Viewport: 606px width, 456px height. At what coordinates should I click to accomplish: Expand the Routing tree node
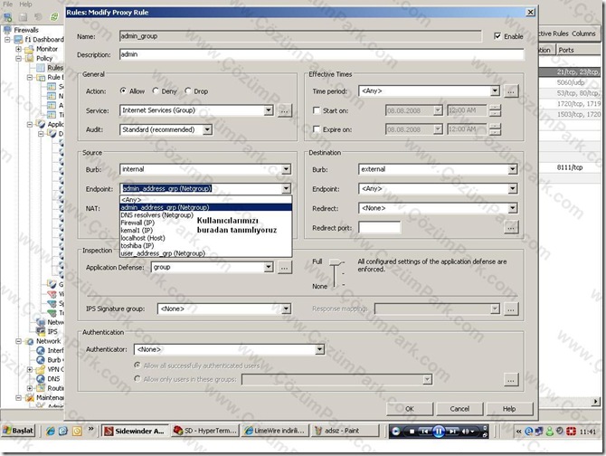click(x=29, y=387)
